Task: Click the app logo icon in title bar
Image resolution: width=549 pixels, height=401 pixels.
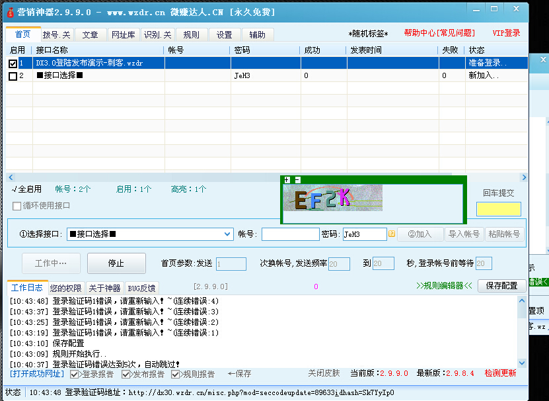Action: pos(9,12)
